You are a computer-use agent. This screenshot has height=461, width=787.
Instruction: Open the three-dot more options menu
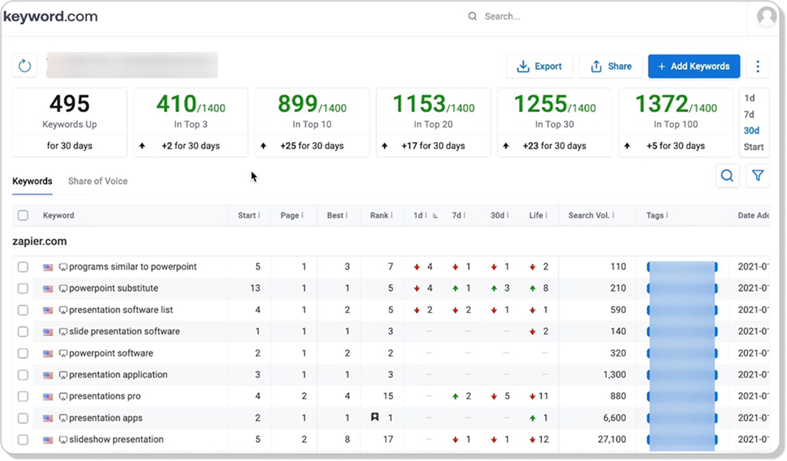pos(757,66)
